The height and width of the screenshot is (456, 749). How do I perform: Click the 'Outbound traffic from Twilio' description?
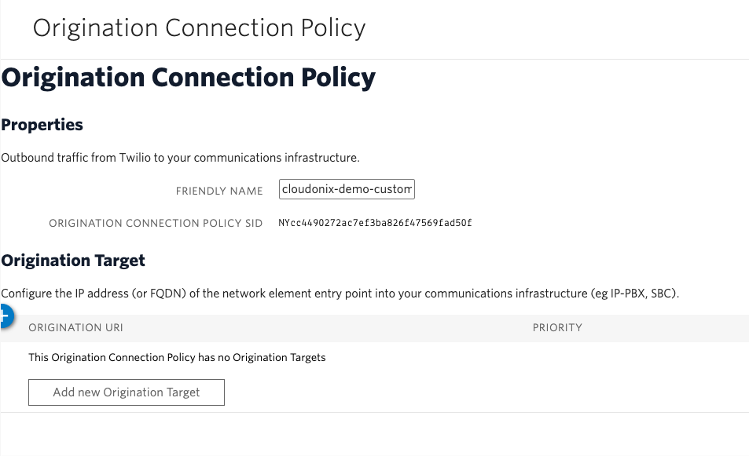click(x=180, y=158)
